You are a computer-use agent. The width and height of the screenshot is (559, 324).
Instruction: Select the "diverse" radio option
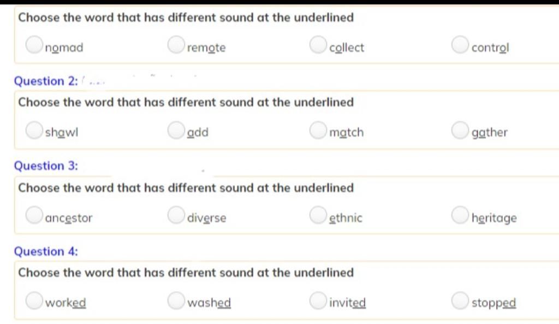pos(176,215)
